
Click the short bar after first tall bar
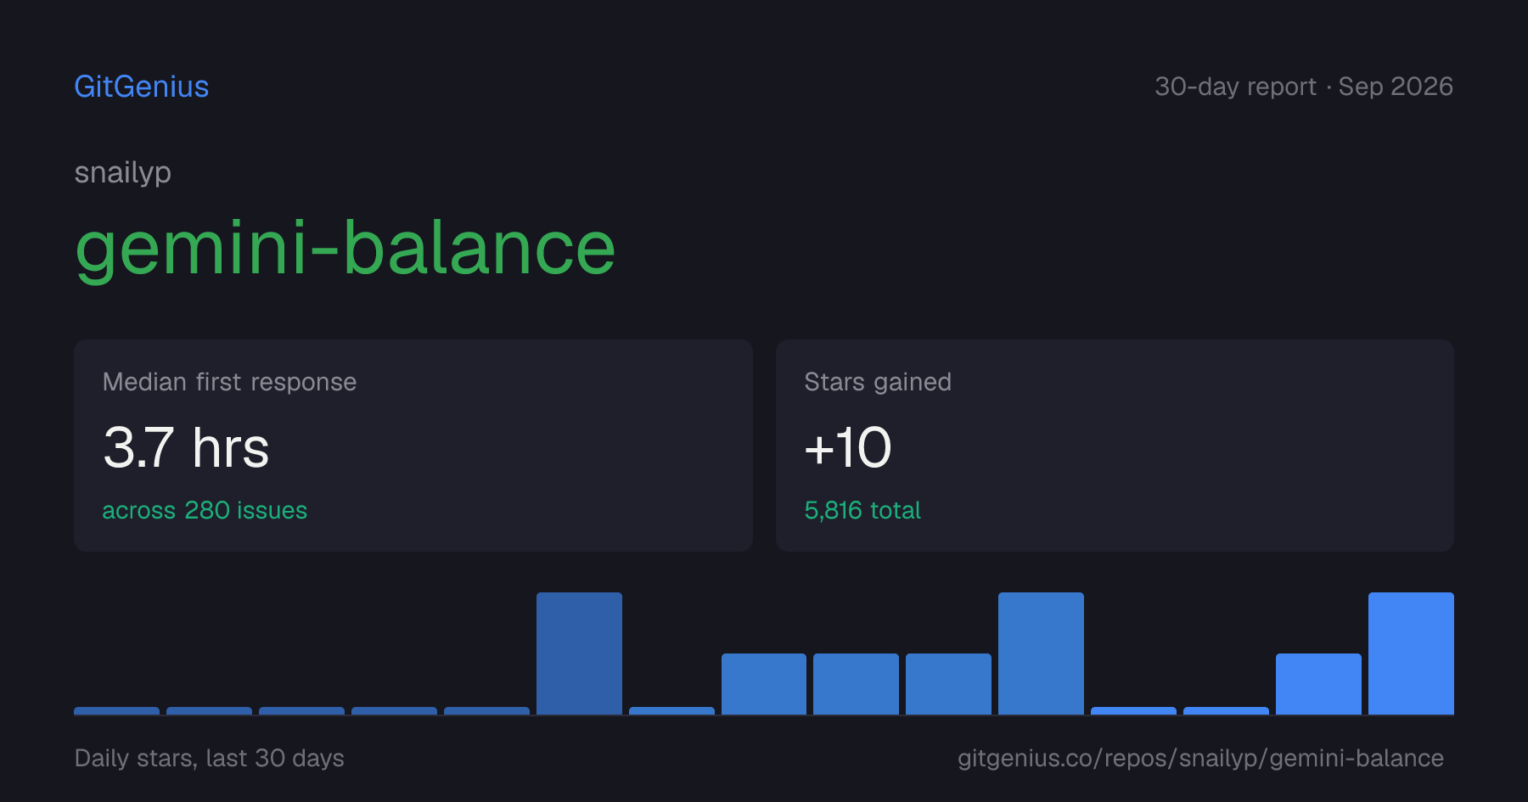pos(671,711)
